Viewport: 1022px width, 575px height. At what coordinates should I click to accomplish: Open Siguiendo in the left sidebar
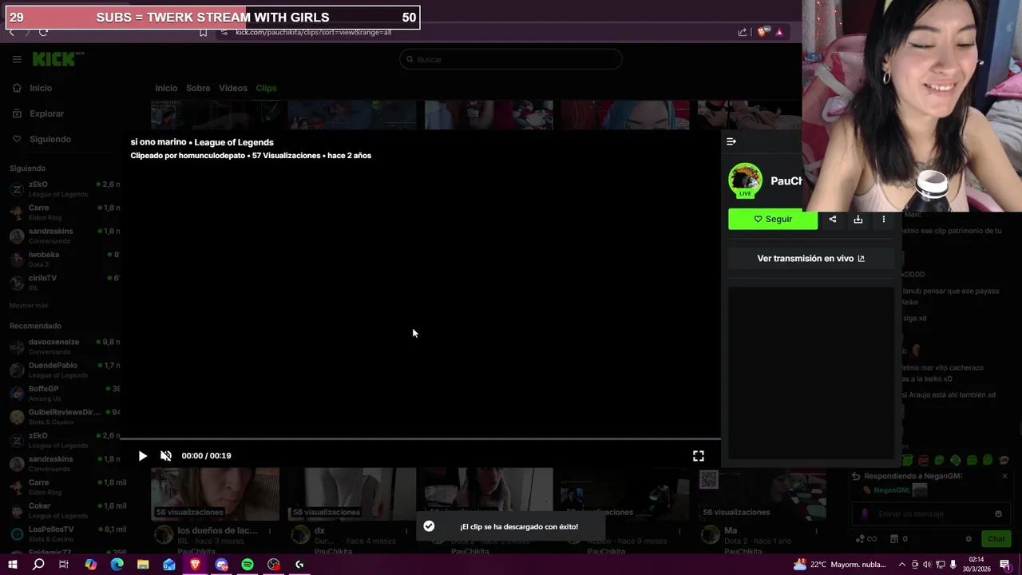click(x=42, y=139)
